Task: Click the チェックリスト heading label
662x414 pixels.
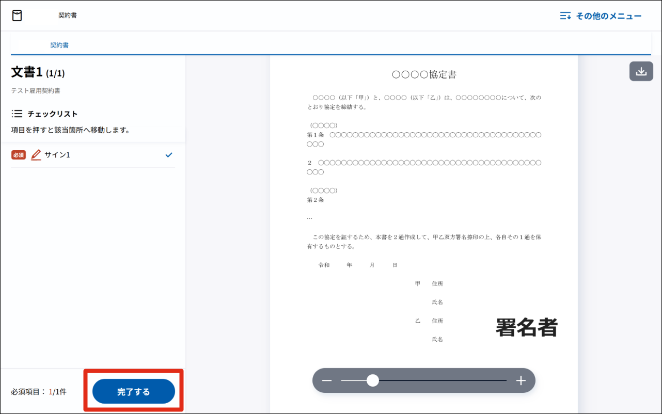Action: pos(52,114)
